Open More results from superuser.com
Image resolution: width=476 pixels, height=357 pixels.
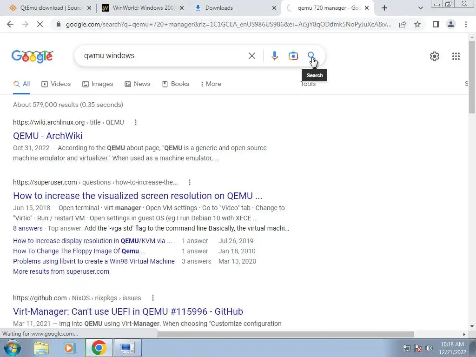pyautogui.click(x=61, y=271)
